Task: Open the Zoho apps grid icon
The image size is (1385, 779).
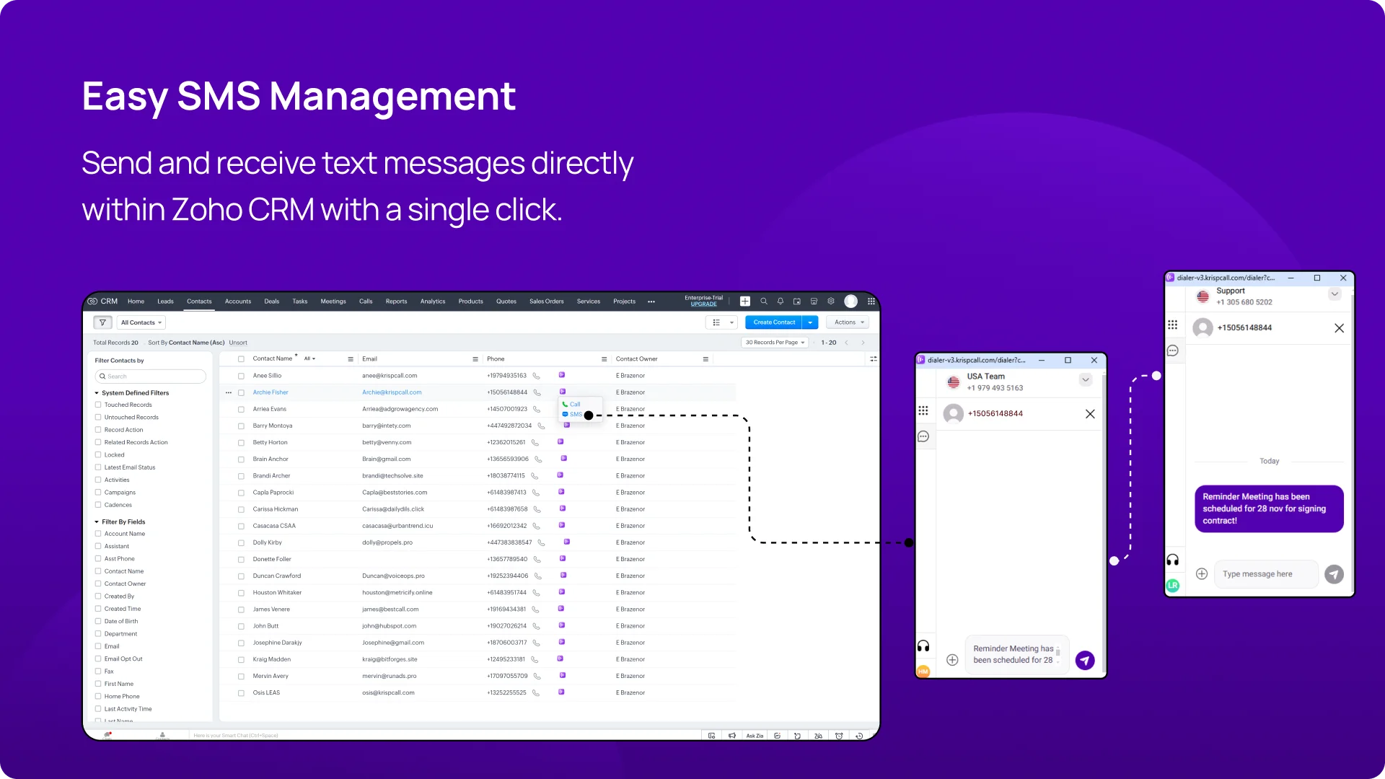Action: point(871,302)
